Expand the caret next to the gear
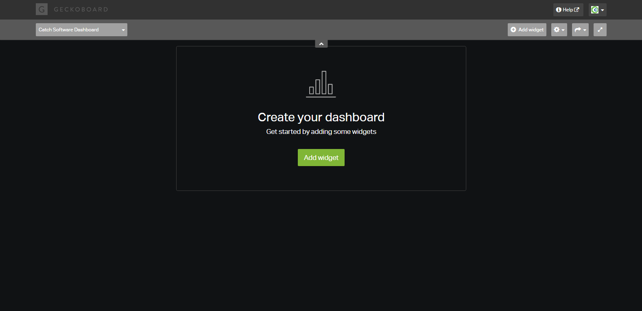Viewport: 642px width, 311px height. (x=563, y=30)
